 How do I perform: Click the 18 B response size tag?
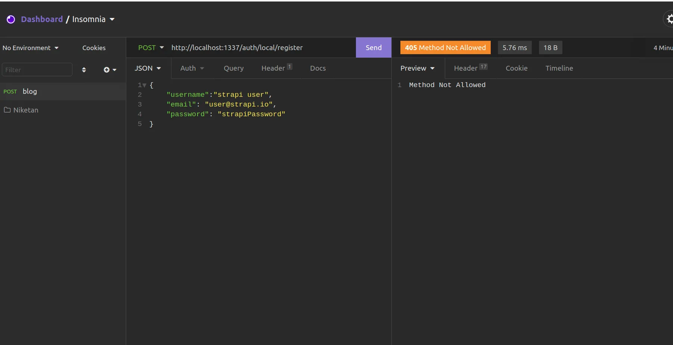[551, 47]
